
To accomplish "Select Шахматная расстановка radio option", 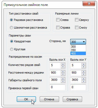I will click(11, 28).
